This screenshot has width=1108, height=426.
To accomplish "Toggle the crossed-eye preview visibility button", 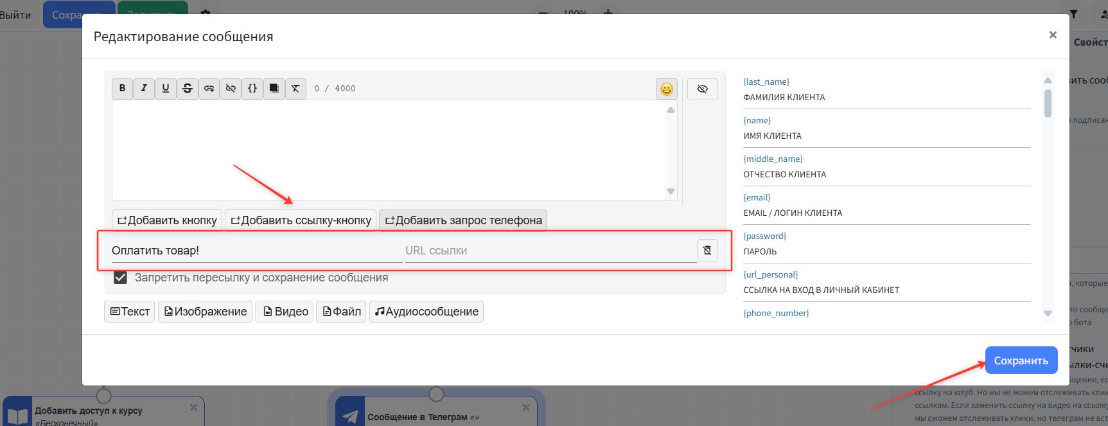I will pyautogui.click(x=702, y=89).
